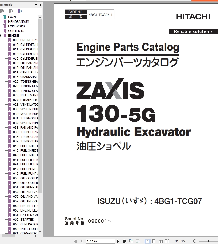The image size is (218, 244).
Task: Collapse the Bookmarks side panel
Action: click(x=40, y=5)
